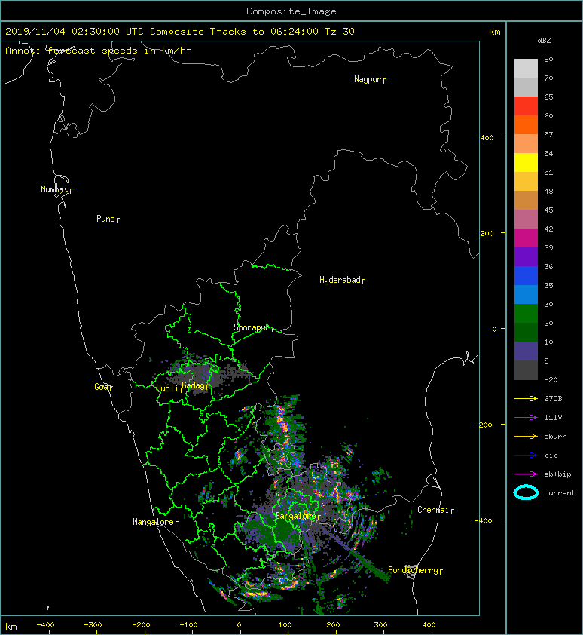Click the Hyderabad city label
The image size is (583, 635).
340,280
